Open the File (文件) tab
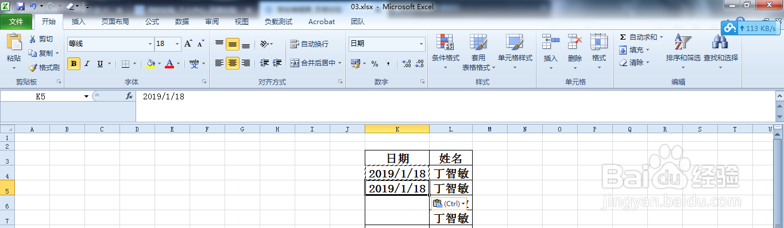The height and width of the screenshot is (228, 784). pos(16,22)
